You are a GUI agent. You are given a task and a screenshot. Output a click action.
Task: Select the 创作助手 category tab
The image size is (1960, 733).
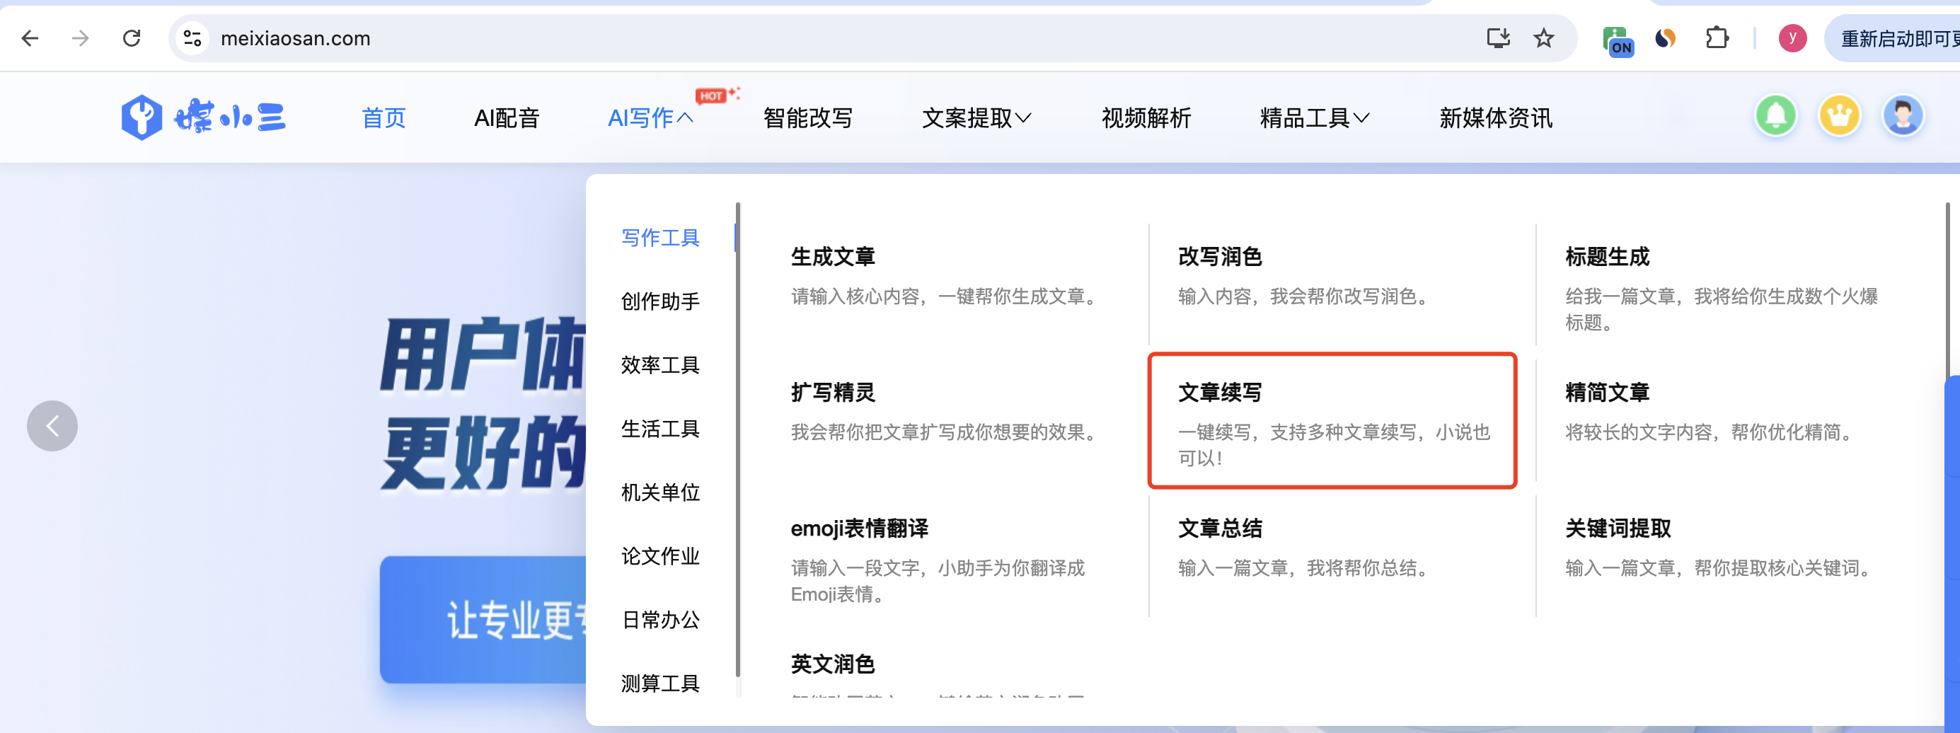(x=659, y=301)
